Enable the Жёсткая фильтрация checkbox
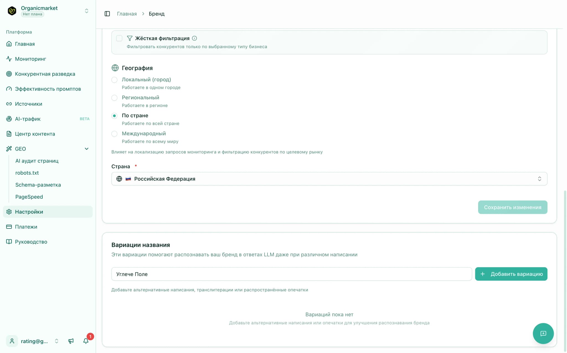 pos(119,38)
